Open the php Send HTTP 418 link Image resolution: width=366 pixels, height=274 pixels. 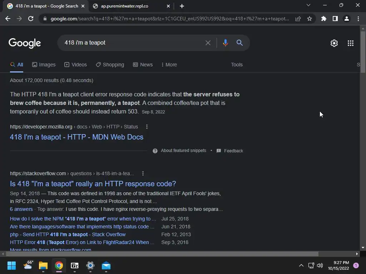(x=68, y=235)
